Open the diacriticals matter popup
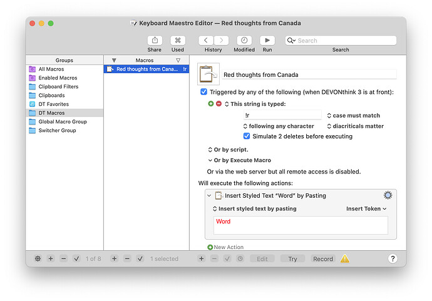The image size is (432, 301). click(356, 126)
